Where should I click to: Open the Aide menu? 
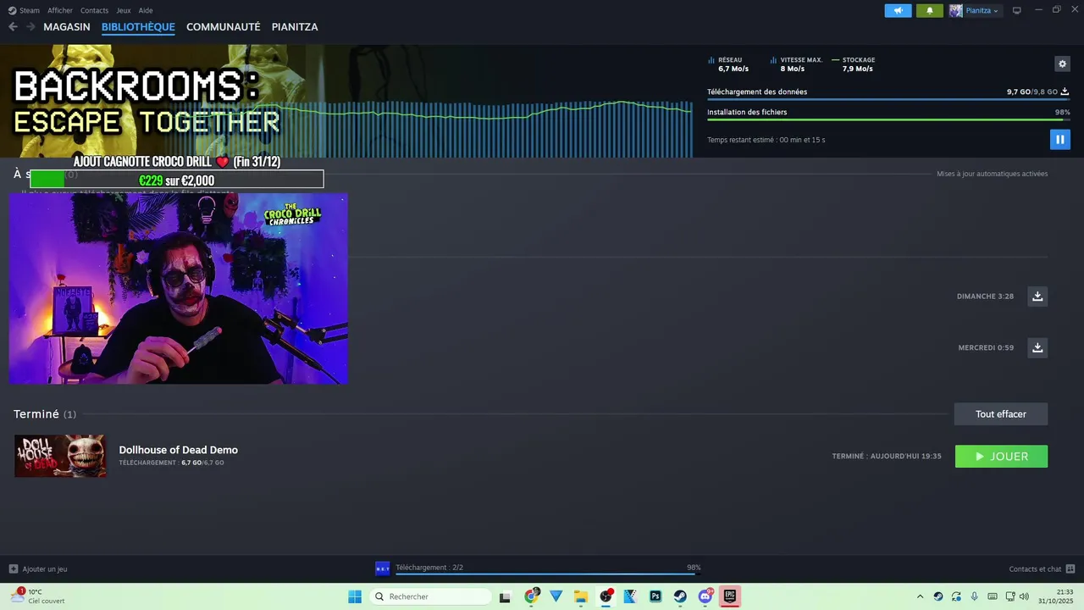coord(146,11)
